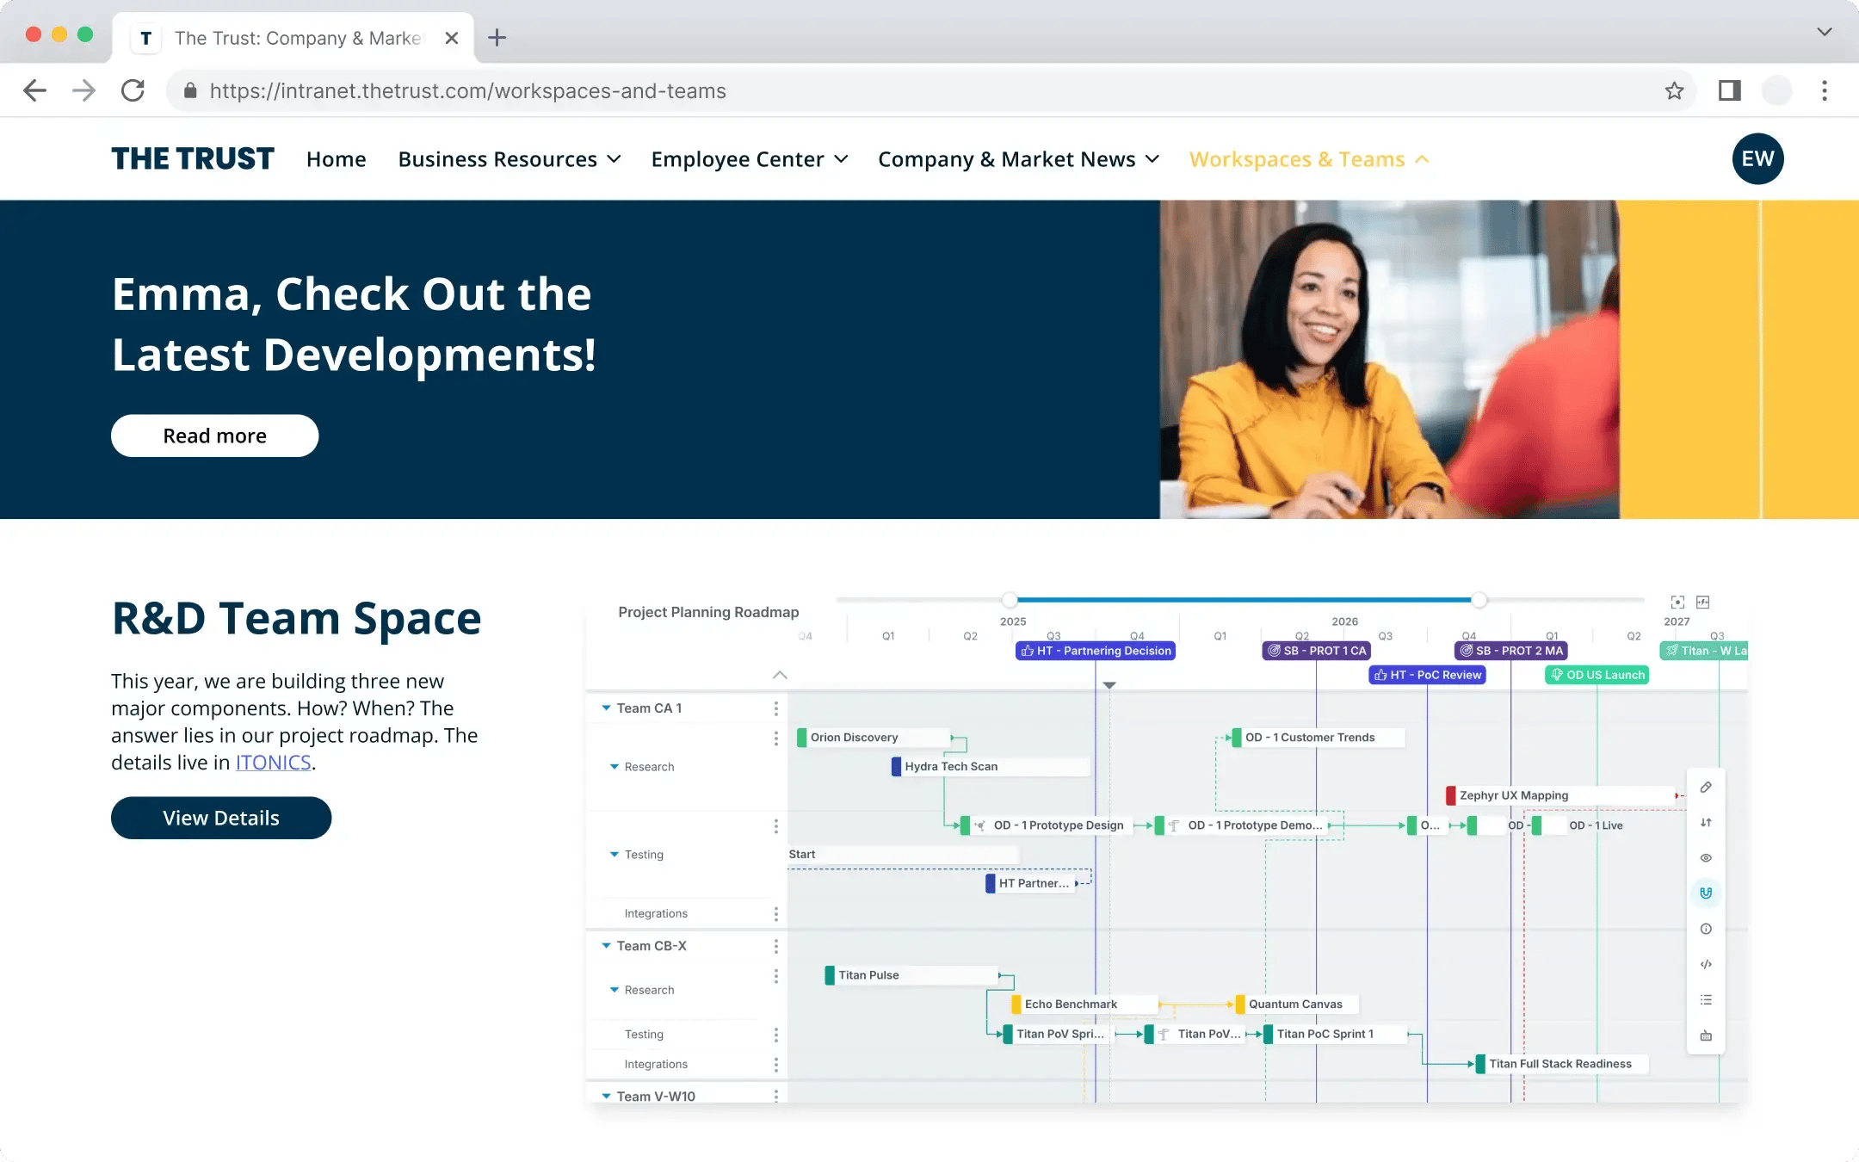
Task: Collapse the Team CB-X group
Action: tap(604, 945)
